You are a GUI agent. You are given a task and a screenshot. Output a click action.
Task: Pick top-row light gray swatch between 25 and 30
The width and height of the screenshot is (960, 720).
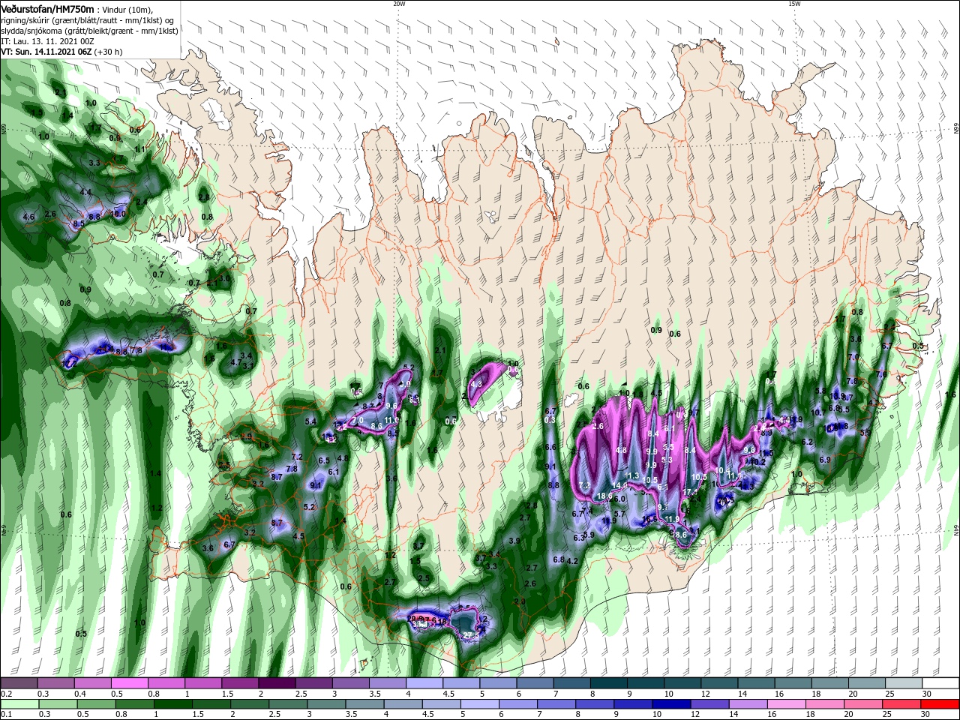pos(904,683)
